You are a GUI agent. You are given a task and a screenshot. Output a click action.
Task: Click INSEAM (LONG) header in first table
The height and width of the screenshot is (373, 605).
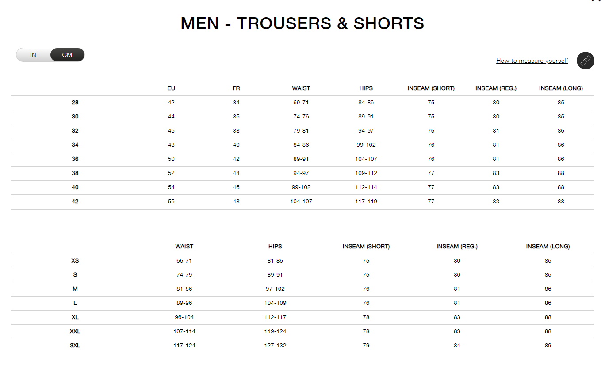(x=561, y=88)
